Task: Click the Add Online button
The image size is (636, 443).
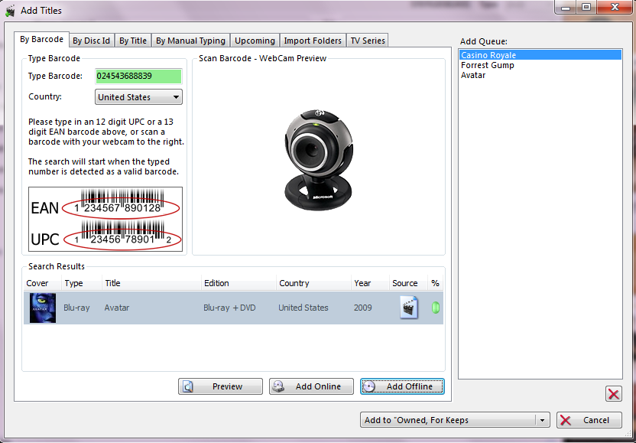Action: click(x=311, y=386)
